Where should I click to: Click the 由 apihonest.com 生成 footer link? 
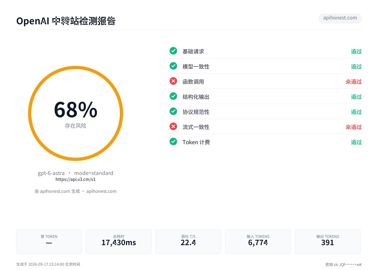point(57,191)
